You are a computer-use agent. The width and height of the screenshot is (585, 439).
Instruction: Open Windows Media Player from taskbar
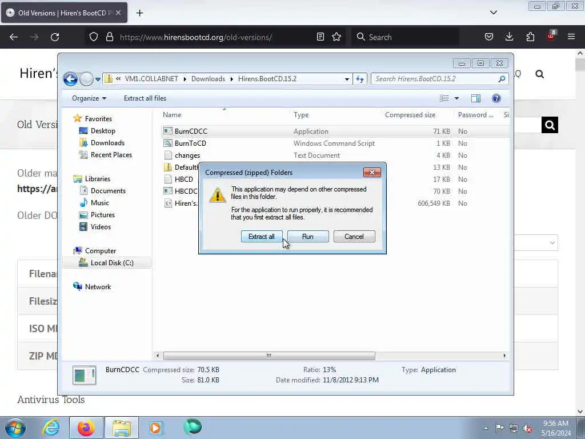coord(155,428)
